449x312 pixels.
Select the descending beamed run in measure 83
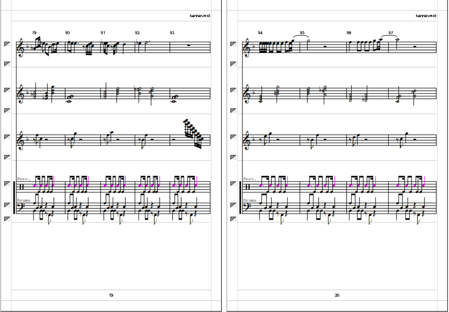[194, 133]
